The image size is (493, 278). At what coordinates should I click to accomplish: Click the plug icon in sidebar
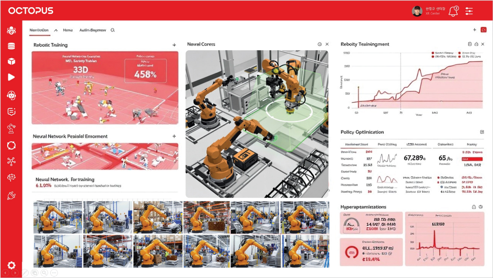tap(11, 196)
